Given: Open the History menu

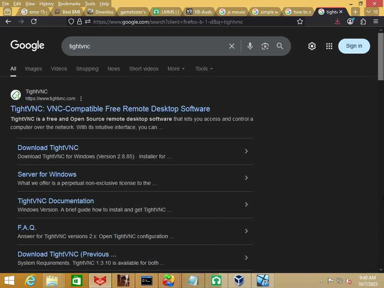Looking at the screenshot, I should 46,4.
